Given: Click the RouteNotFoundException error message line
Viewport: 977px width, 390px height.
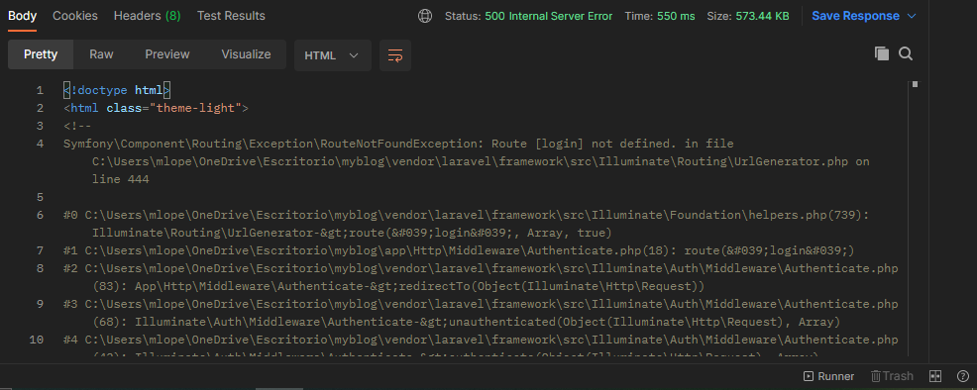Looking at the screenshot, I should pyautogui.click(x=398, y=144).
